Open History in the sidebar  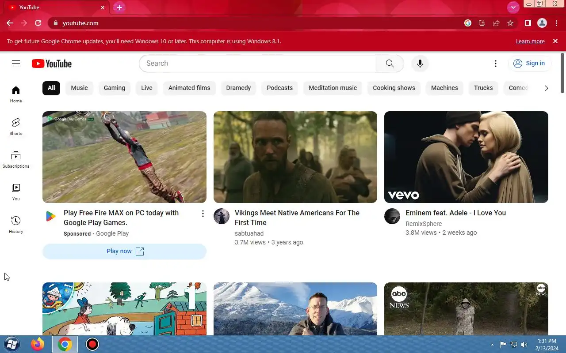16,225
